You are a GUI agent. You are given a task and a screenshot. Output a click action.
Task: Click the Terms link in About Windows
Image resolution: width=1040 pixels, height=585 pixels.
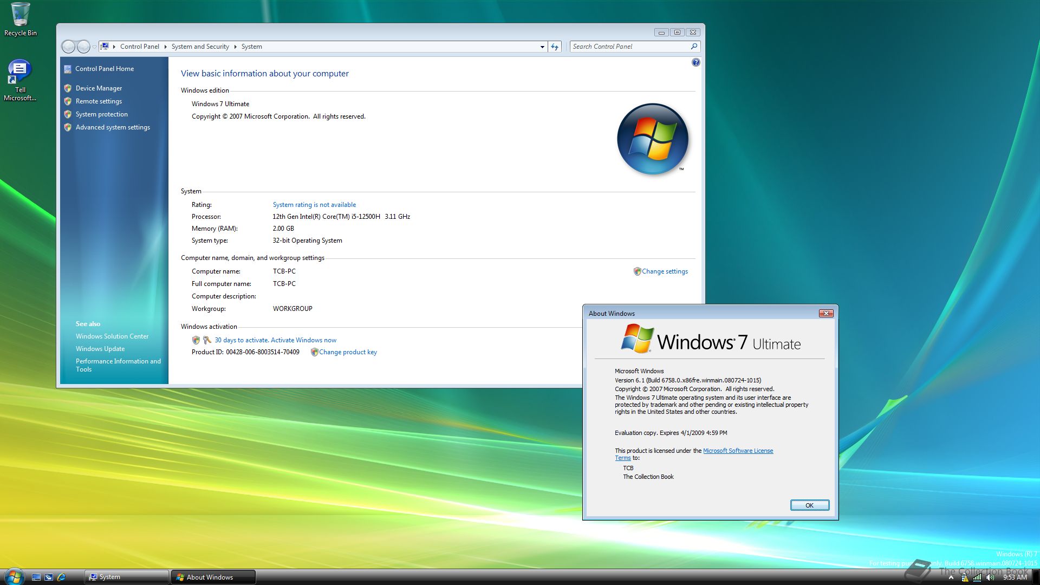point(622,458)
